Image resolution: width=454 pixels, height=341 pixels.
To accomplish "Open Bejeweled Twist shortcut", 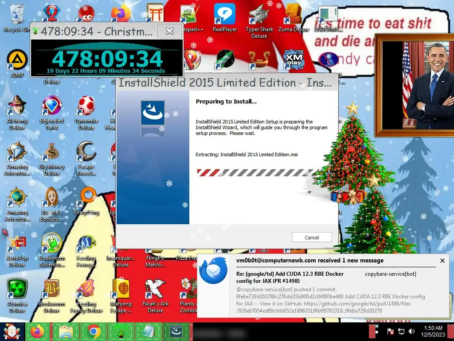I will pos(51,112).
